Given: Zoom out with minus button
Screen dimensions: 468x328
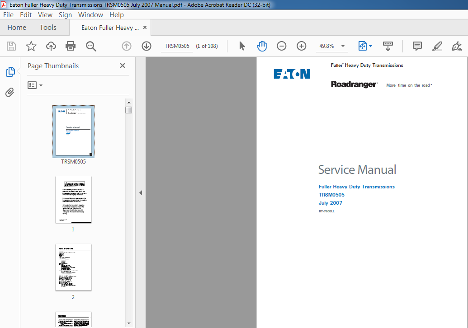Looking at the screenshot, I should click(281, 46).
